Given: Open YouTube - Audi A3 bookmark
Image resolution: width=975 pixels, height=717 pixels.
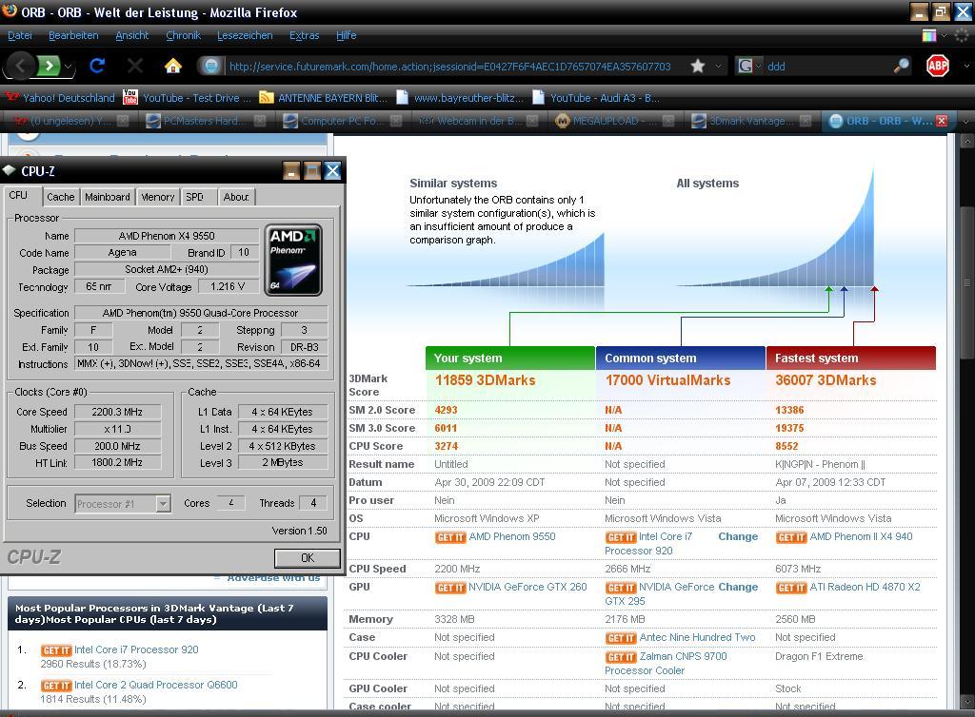Looking at the screenshot, I should coord(597,97).
